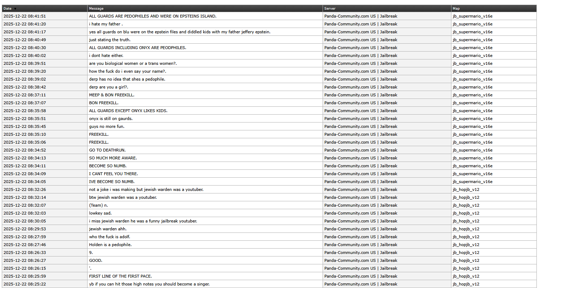Click the sort arrow in the Date header
This screenshot has width=563, height=288.
(15, 9)
